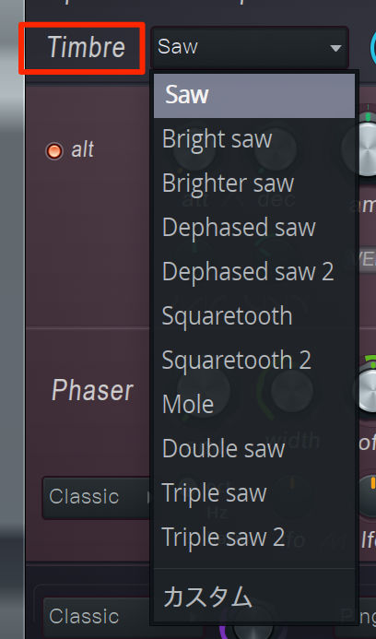Open the Classic phaser type dropdown

coord(96,497)
